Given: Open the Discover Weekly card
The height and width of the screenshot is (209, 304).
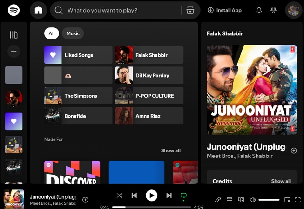Looking at the screenshot, I should click(x=72, y=172).
